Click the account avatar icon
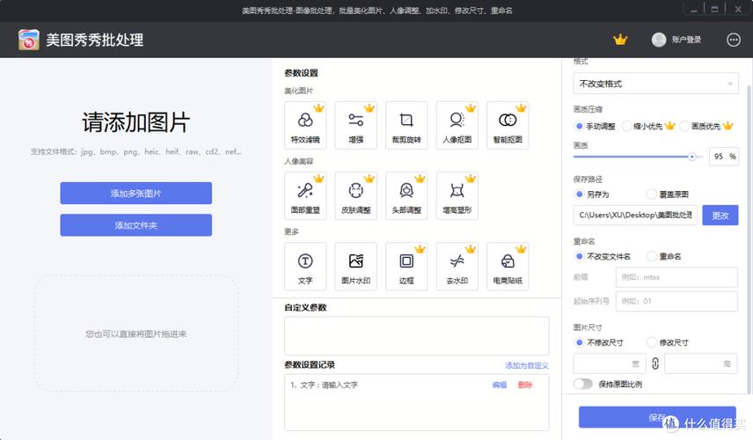This screenshot has width=753, height=440. point(658,40)
